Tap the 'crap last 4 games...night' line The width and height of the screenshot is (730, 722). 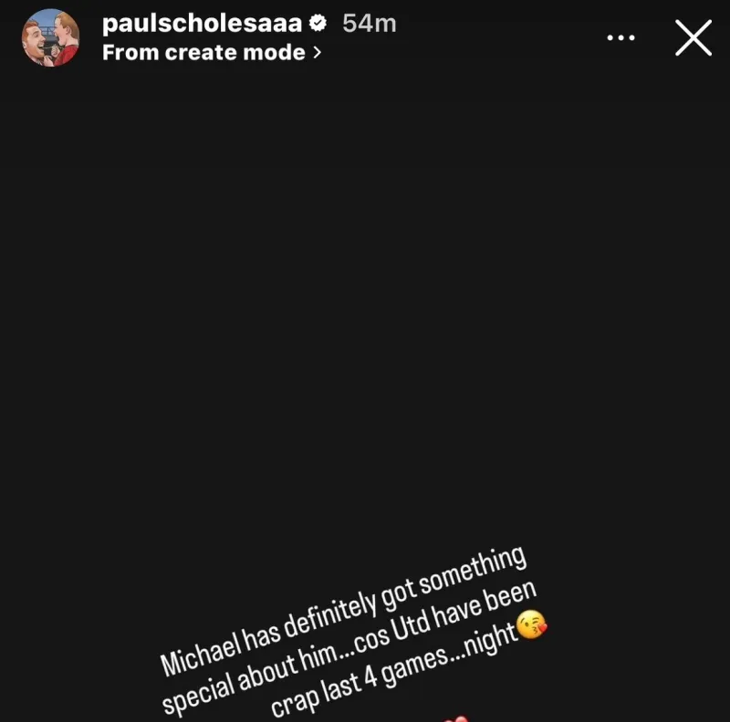pos(394,670)
